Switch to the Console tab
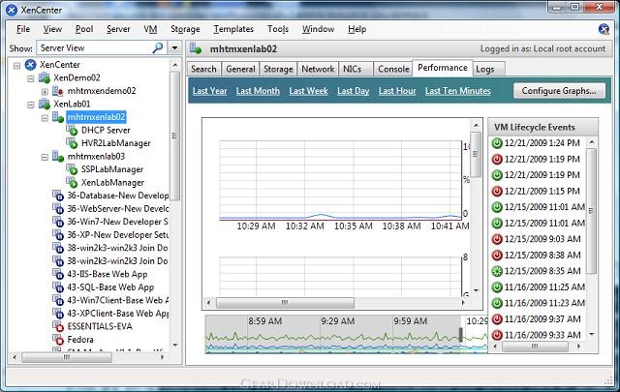The height and width of the screenshot is (392, 620). [x=393, y=69]
